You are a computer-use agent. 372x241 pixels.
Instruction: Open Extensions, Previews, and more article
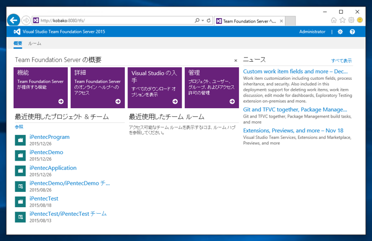coord(293,131)
